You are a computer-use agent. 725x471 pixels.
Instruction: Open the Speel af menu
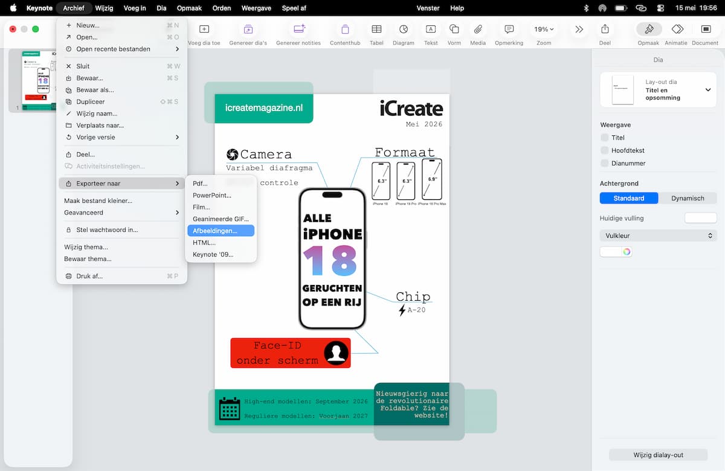(294, 8)
